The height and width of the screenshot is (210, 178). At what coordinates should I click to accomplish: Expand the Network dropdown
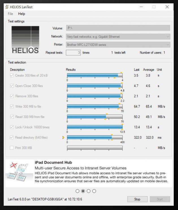(x=168, y=37)
